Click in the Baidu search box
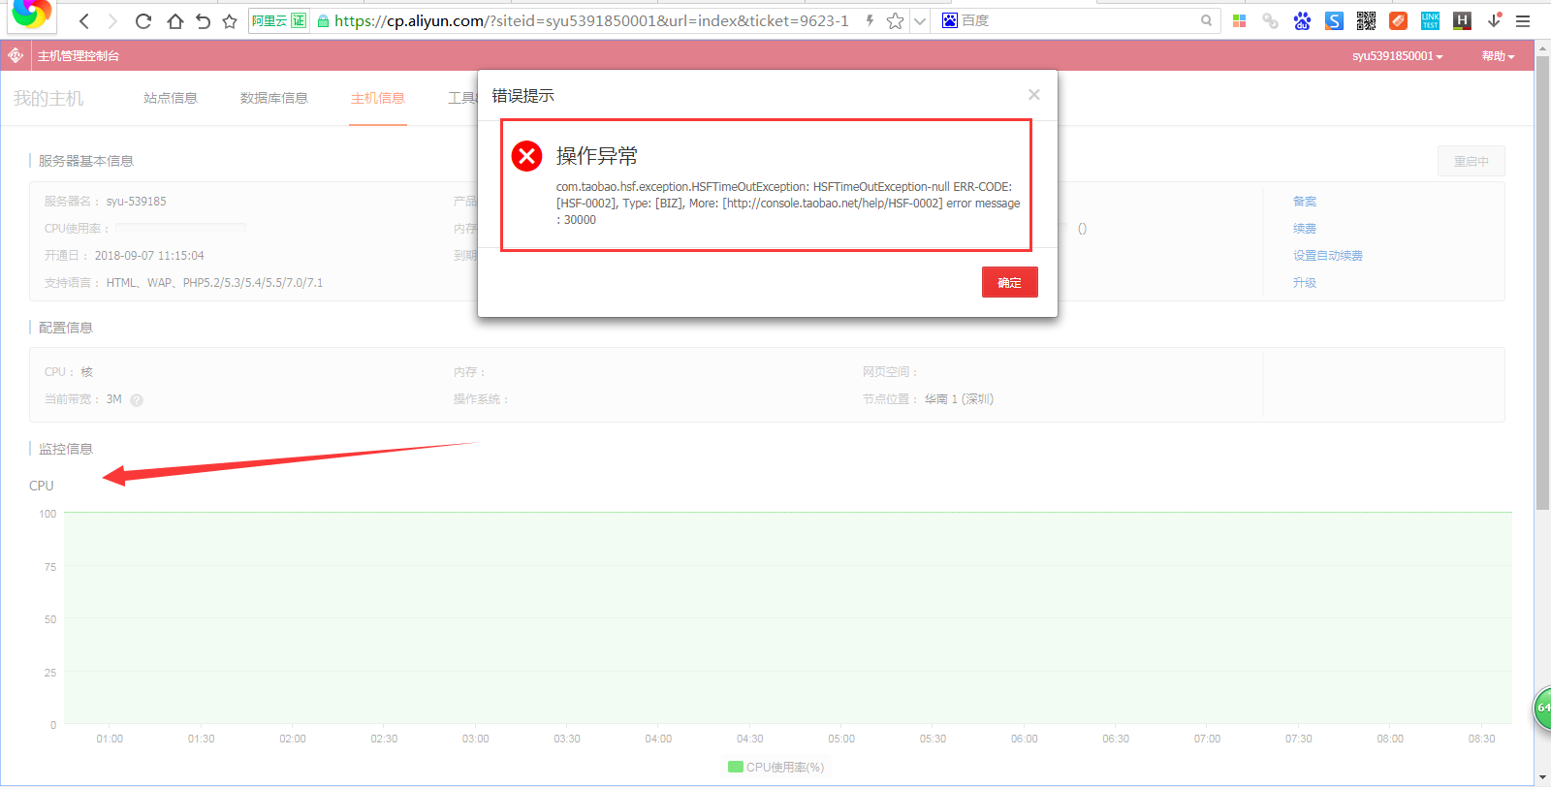 [1076, 20]
